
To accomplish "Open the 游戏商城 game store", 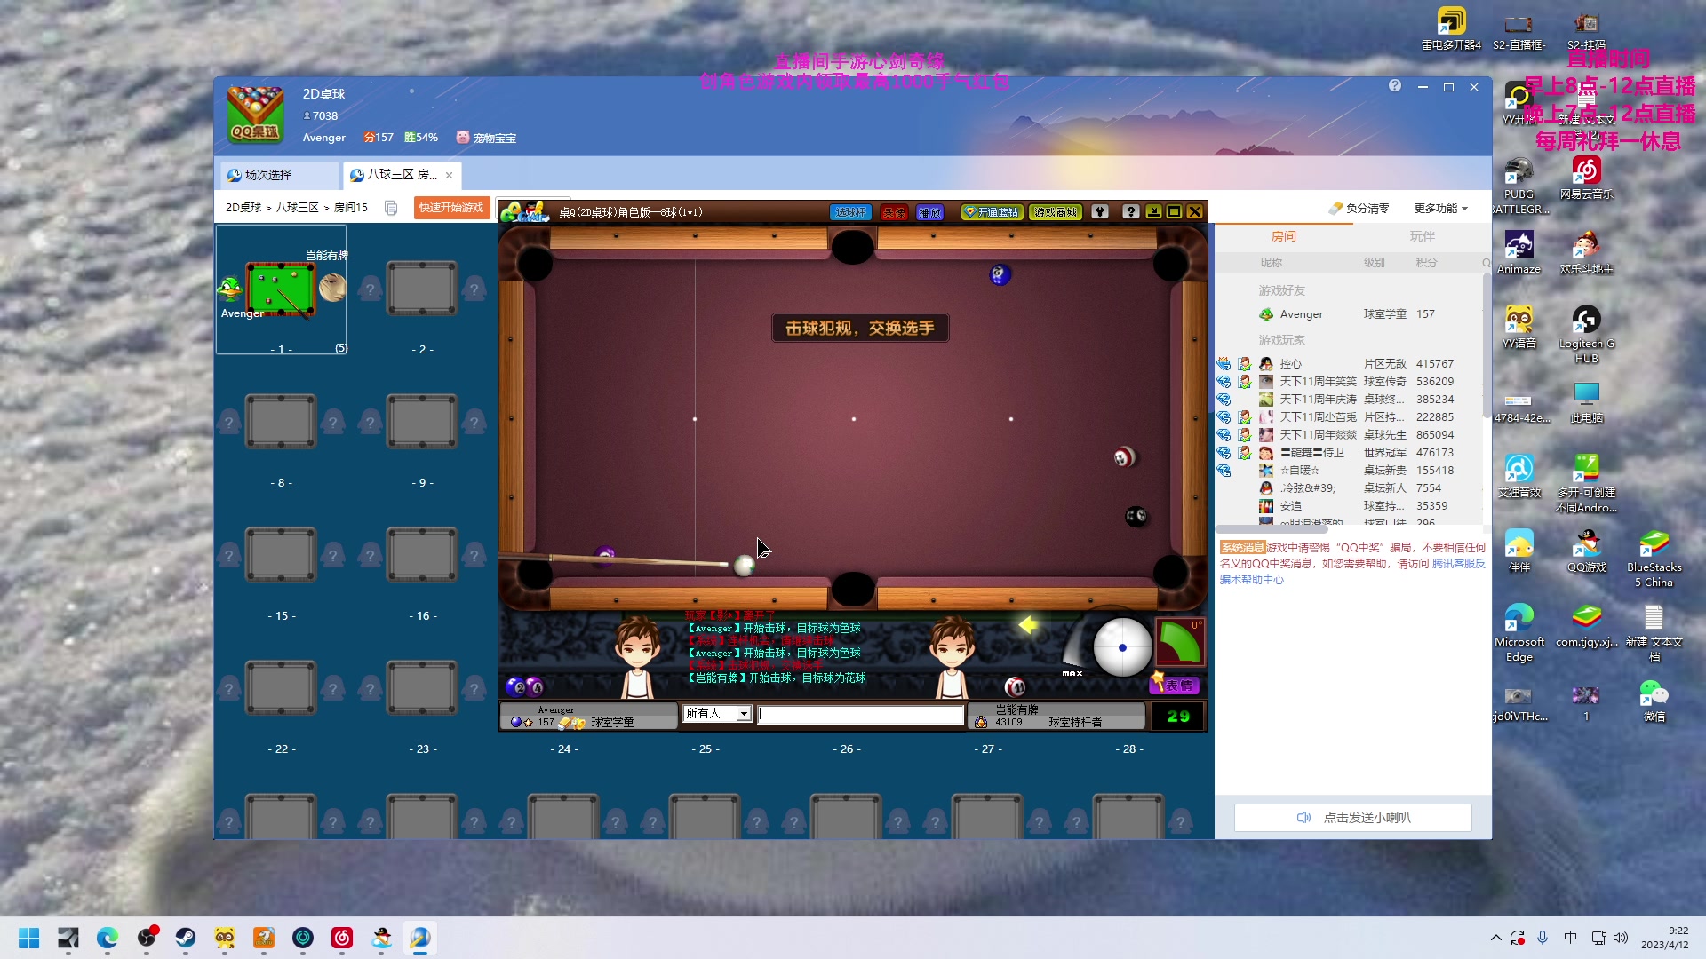I will pyautogui.click(x=1055, y=212).
